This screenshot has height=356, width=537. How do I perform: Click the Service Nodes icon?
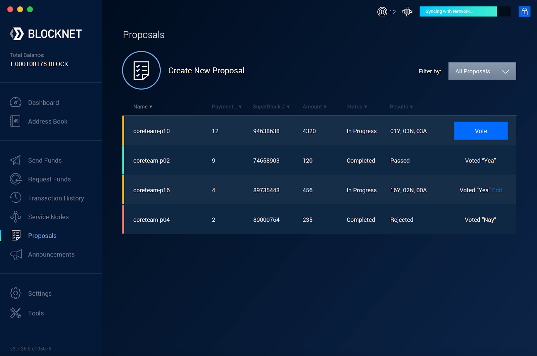point(15,217)
